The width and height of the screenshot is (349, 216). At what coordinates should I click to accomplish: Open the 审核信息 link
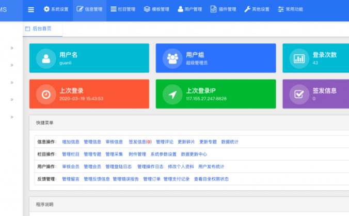(114, 142)
